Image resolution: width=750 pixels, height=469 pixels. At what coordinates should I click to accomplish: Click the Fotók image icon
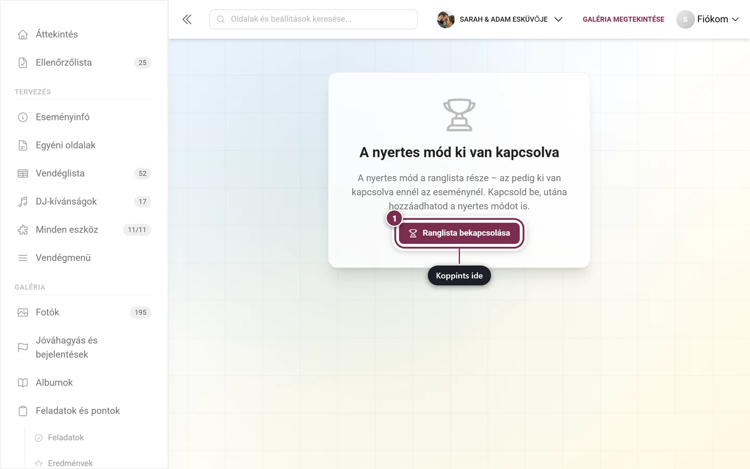[23, 313]
